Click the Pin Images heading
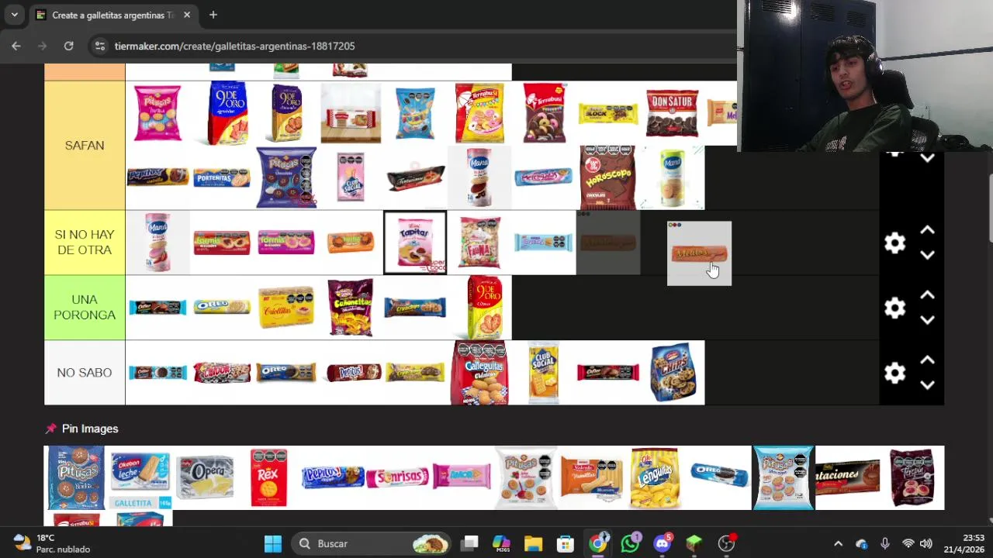Viewport: 993px width, 558px height. click(x=90, y=429)
